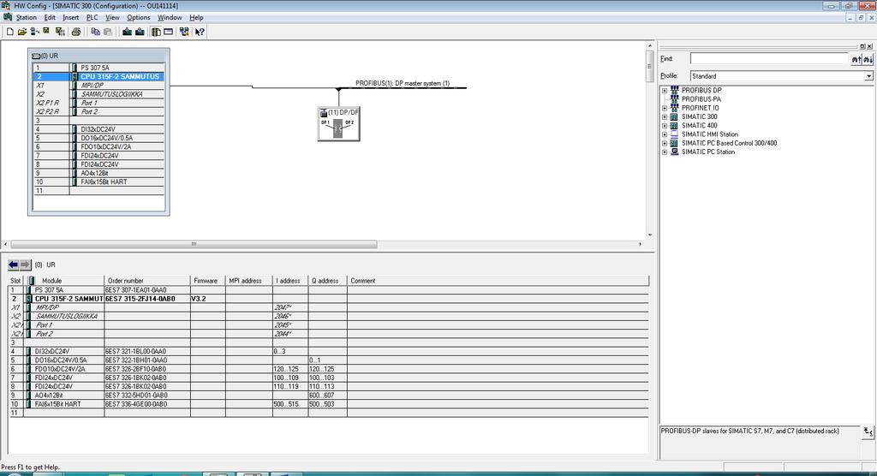The width and height of the screenshot is (877, 476).
Task: Click the PROFIBUS(1): DP master system label
Action: coord(403,83)
